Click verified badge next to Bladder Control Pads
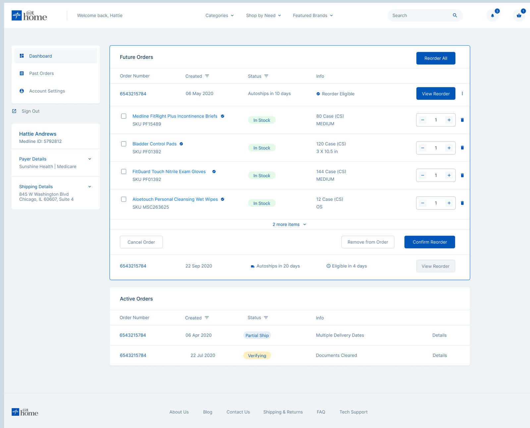 click(181, 144)
